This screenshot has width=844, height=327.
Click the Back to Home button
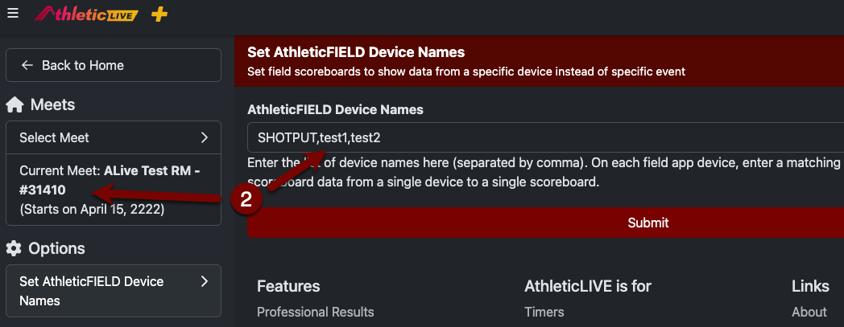(x=114, y=66)
